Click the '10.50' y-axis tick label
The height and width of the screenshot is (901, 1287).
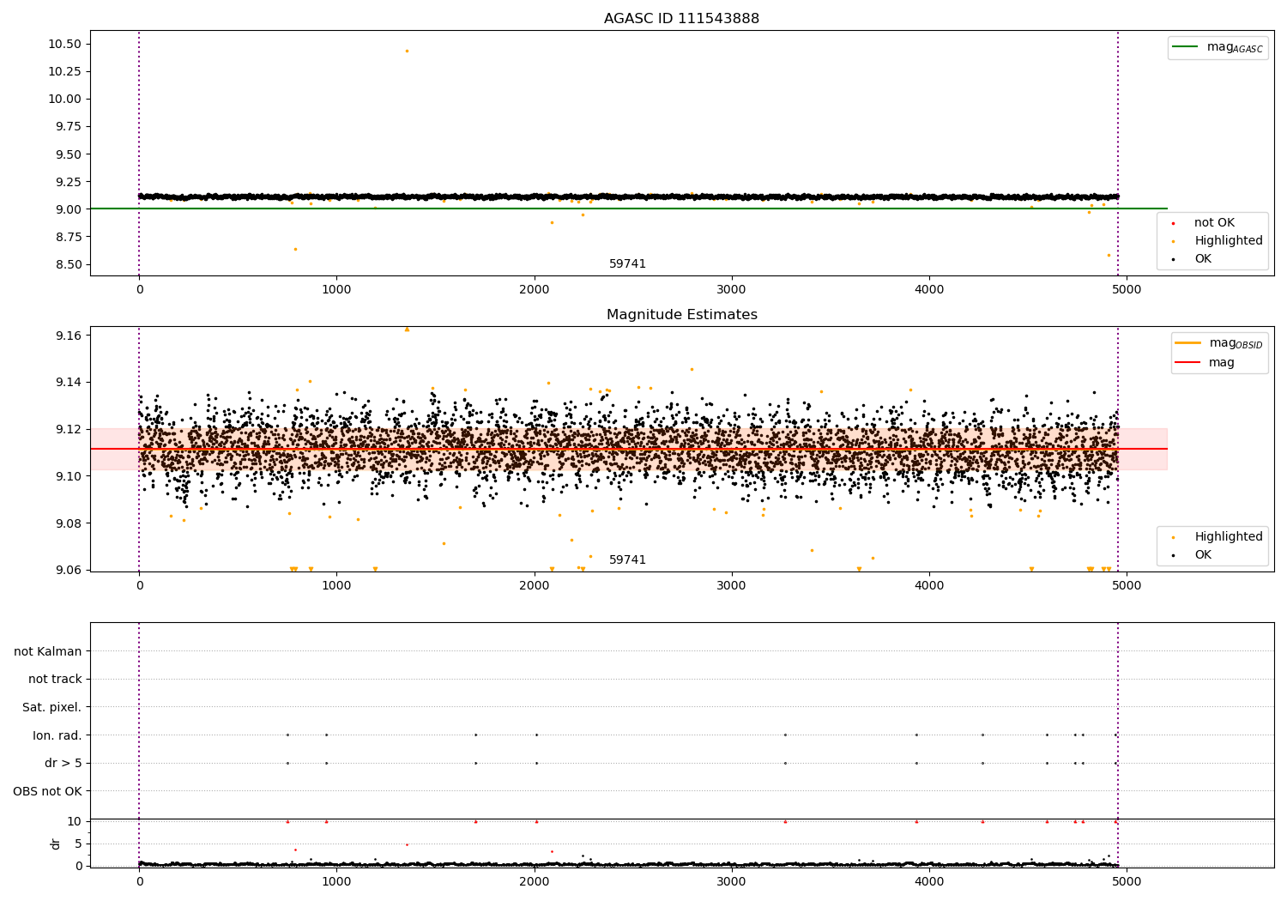[64, 44]
